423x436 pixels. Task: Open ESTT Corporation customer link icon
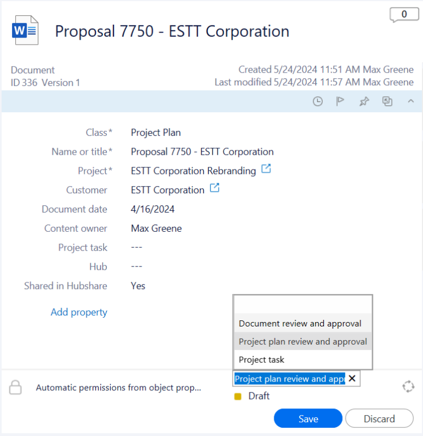click(x=214, y=189)
